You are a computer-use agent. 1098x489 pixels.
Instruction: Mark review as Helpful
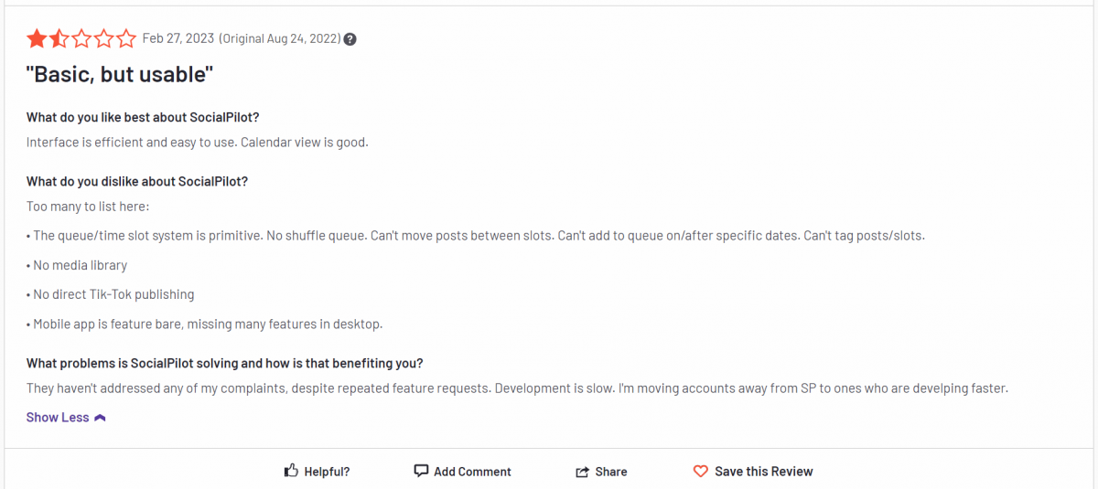pos(327,472)
